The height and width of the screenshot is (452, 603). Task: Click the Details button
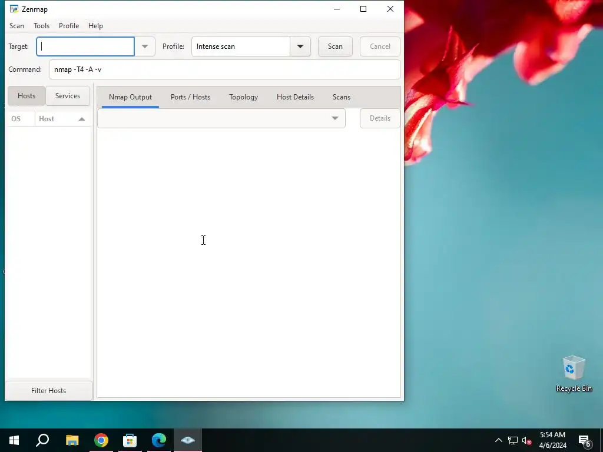(x=380, y=118)
